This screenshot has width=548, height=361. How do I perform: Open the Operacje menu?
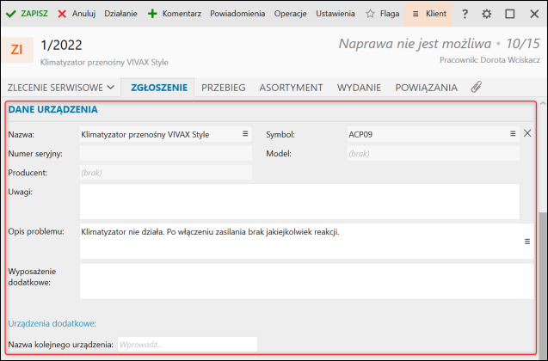[x=291, y=14]
